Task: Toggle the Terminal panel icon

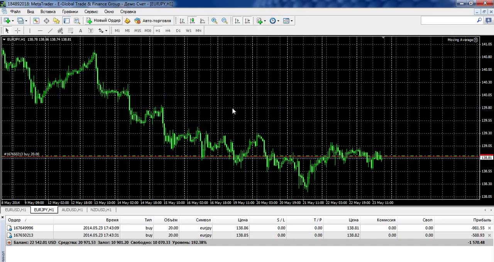Action: point(66,21)
